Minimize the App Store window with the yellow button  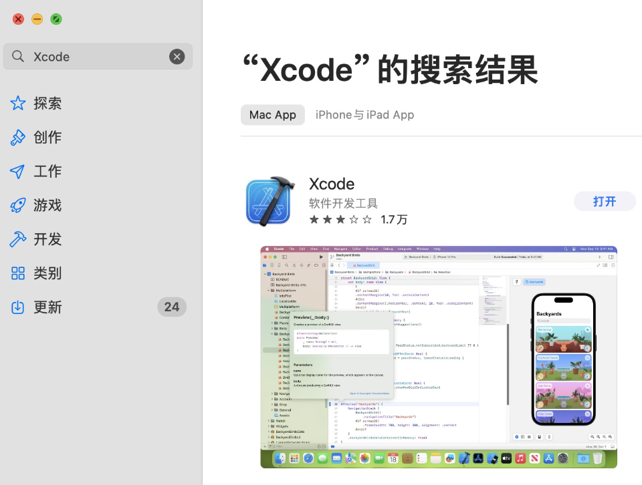(37, 19)
